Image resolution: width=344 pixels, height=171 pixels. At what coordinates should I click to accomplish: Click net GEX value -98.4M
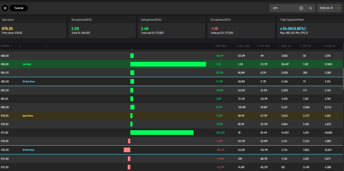coord(220,150)
